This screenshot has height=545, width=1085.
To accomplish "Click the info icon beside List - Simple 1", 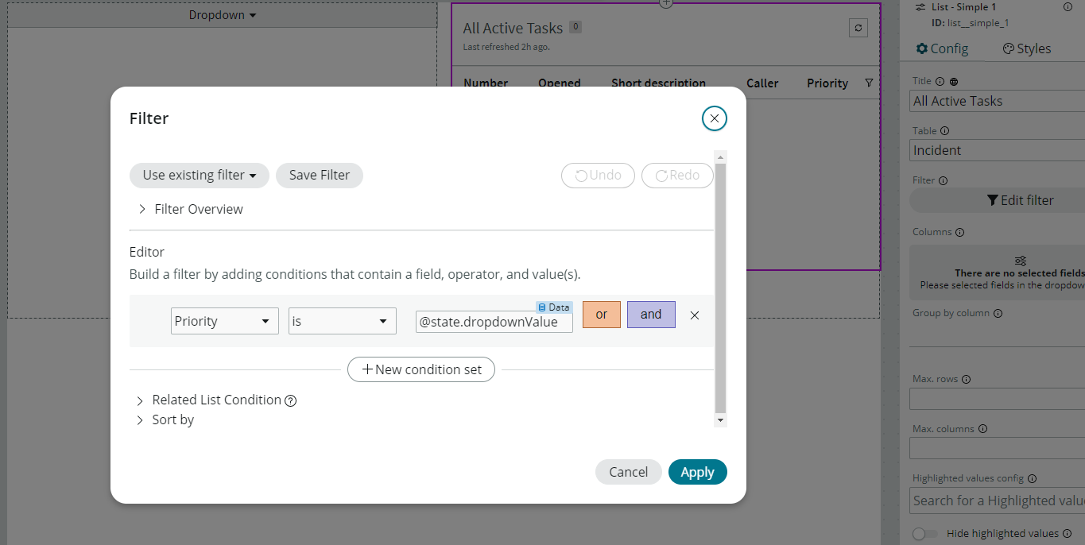I will click(x=1068, y=6).
